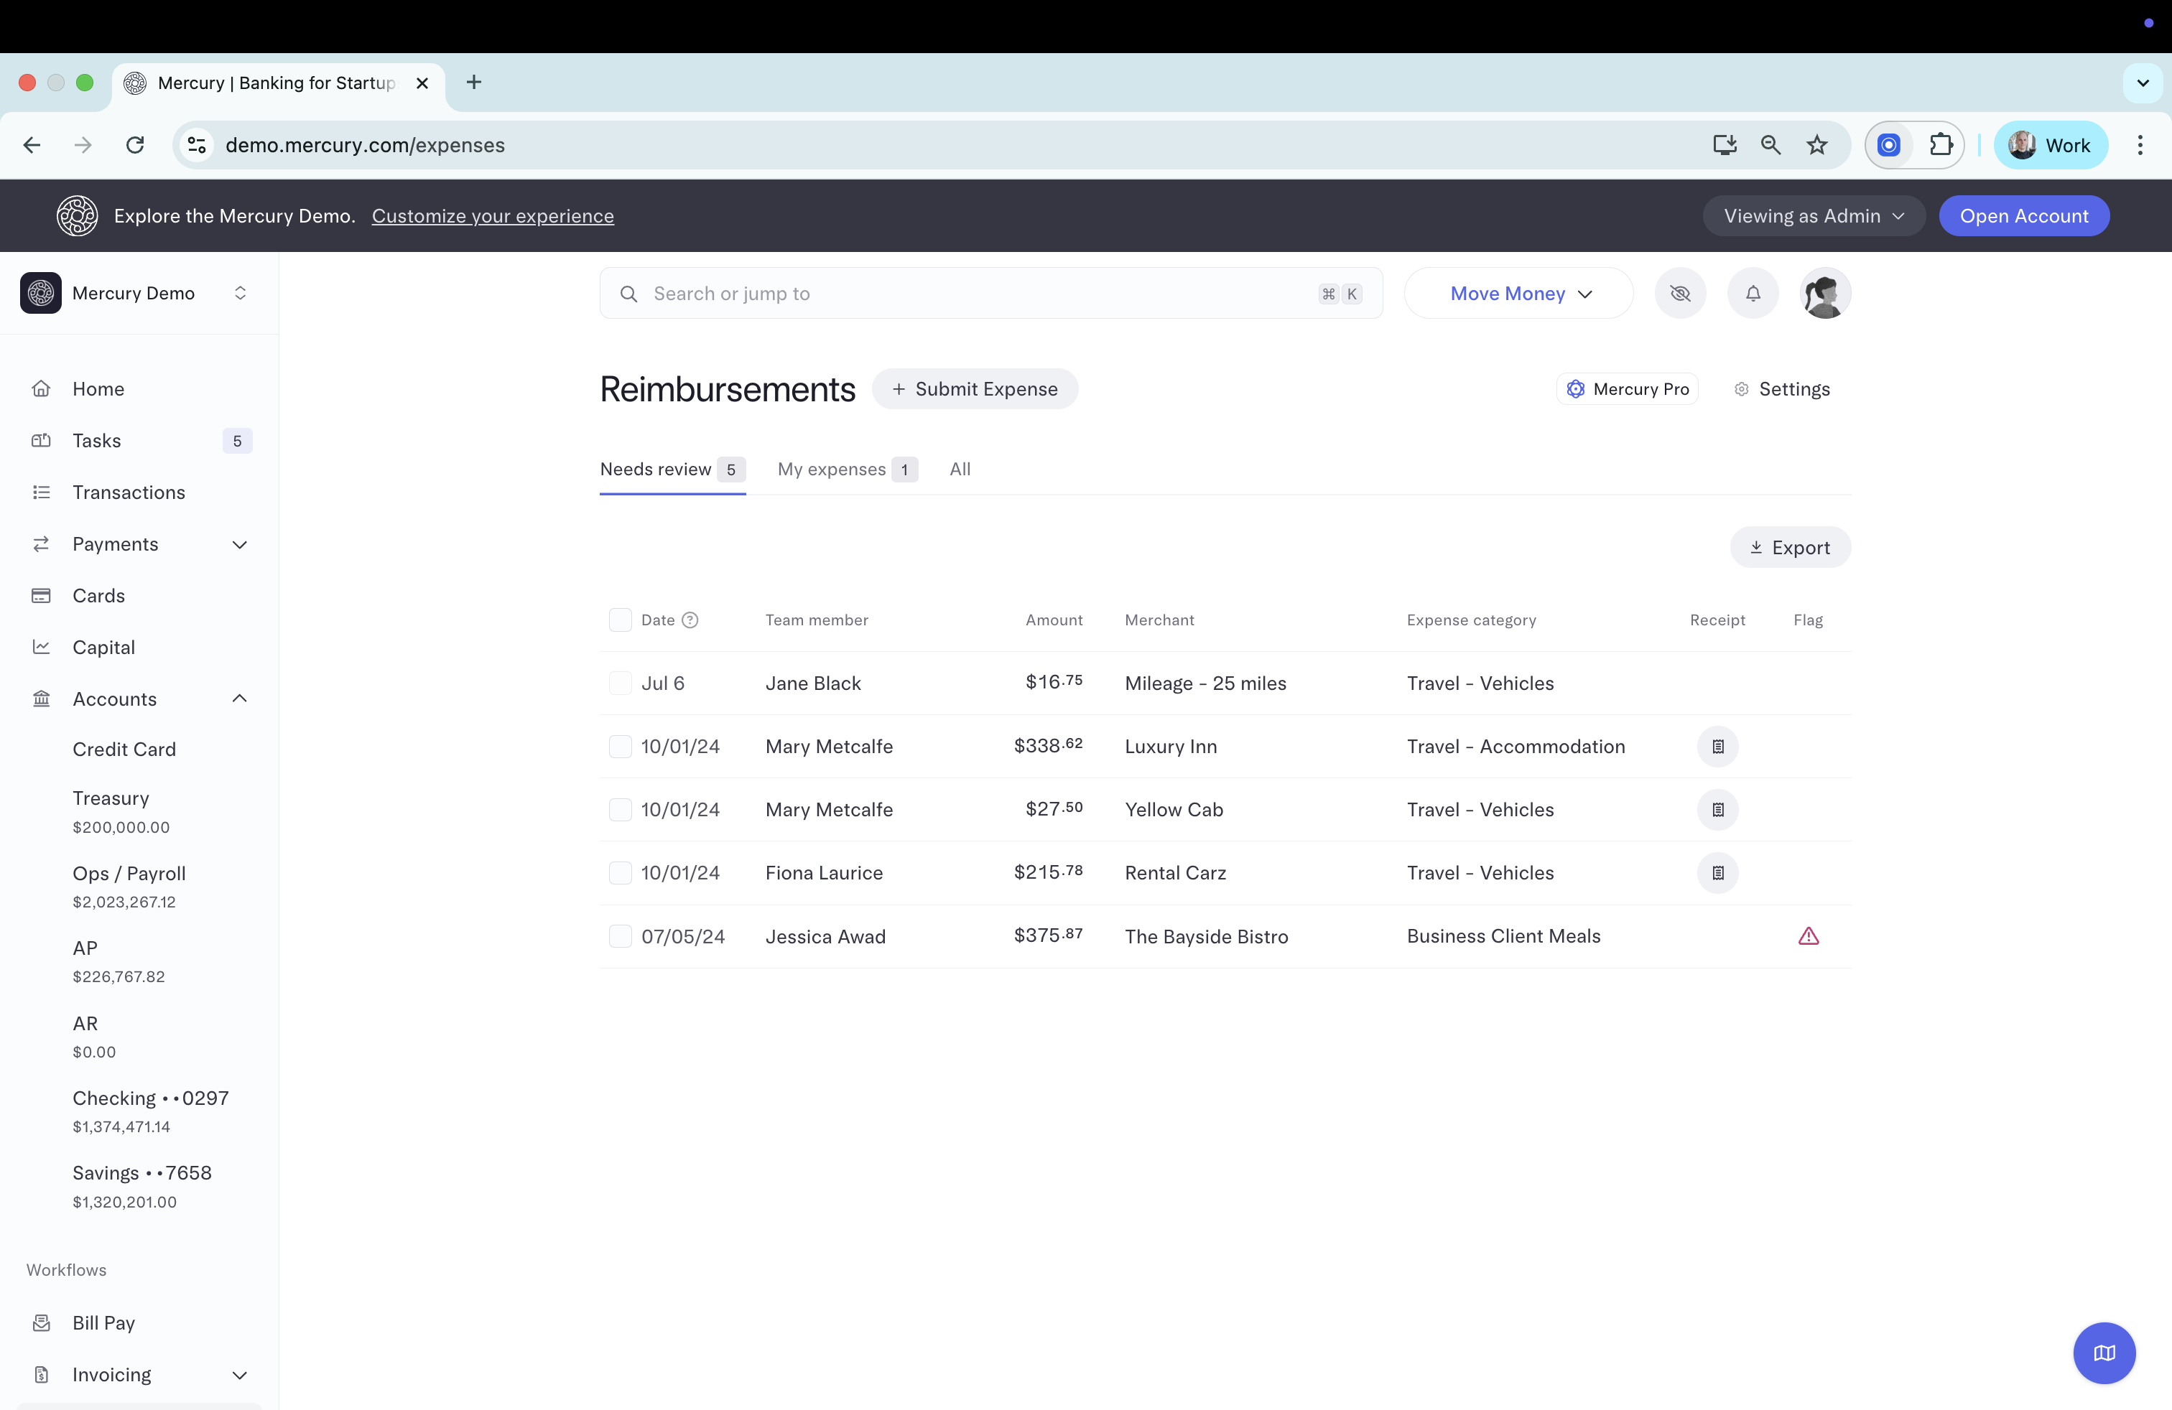Viewport: 2172px width, 1410px height.
Task: Click the Submit Expense button
Action: click(x=975, y=389)
